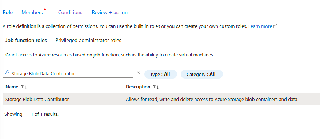Switch to Privileged administrator roles tab
This screenshot has width=320, height=139.
pyautogui.click(x=88, y=40)
